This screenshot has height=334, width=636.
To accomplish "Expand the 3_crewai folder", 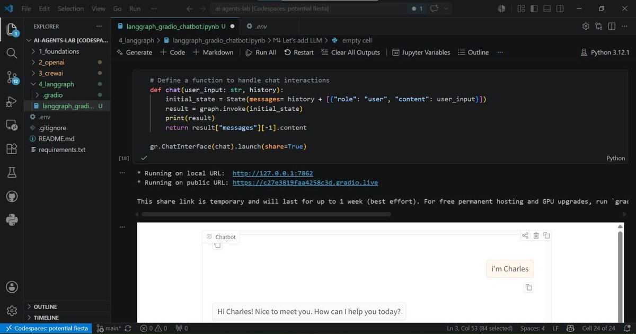I will click(51, 73).
